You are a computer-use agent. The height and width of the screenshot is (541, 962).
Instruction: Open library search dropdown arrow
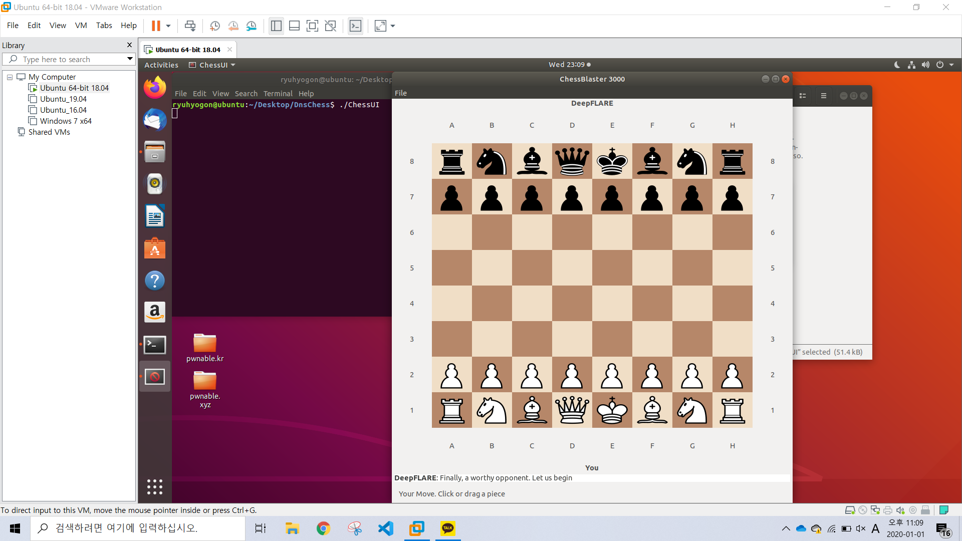[130, 59]
